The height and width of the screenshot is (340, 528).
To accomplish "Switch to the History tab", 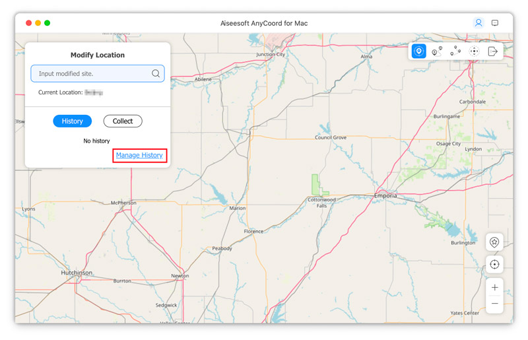I will coord(73,121).
